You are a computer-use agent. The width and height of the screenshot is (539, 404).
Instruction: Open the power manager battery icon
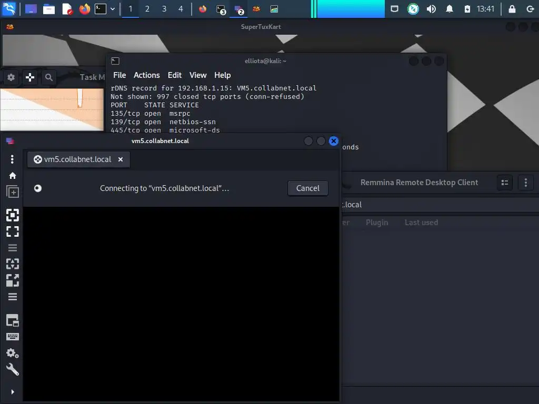pos(467,9)
